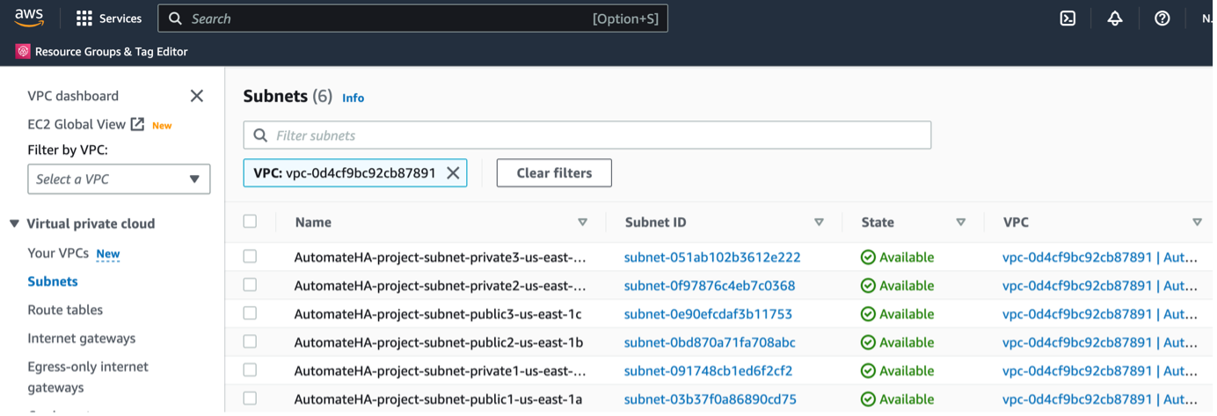
Task: Open the Select a VPC dropdown
Action: point(119,179)
